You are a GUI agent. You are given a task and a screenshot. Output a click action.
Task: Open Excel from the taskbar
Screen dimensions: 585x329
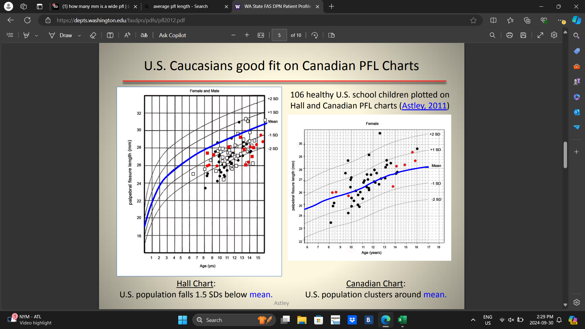(402, 320)
